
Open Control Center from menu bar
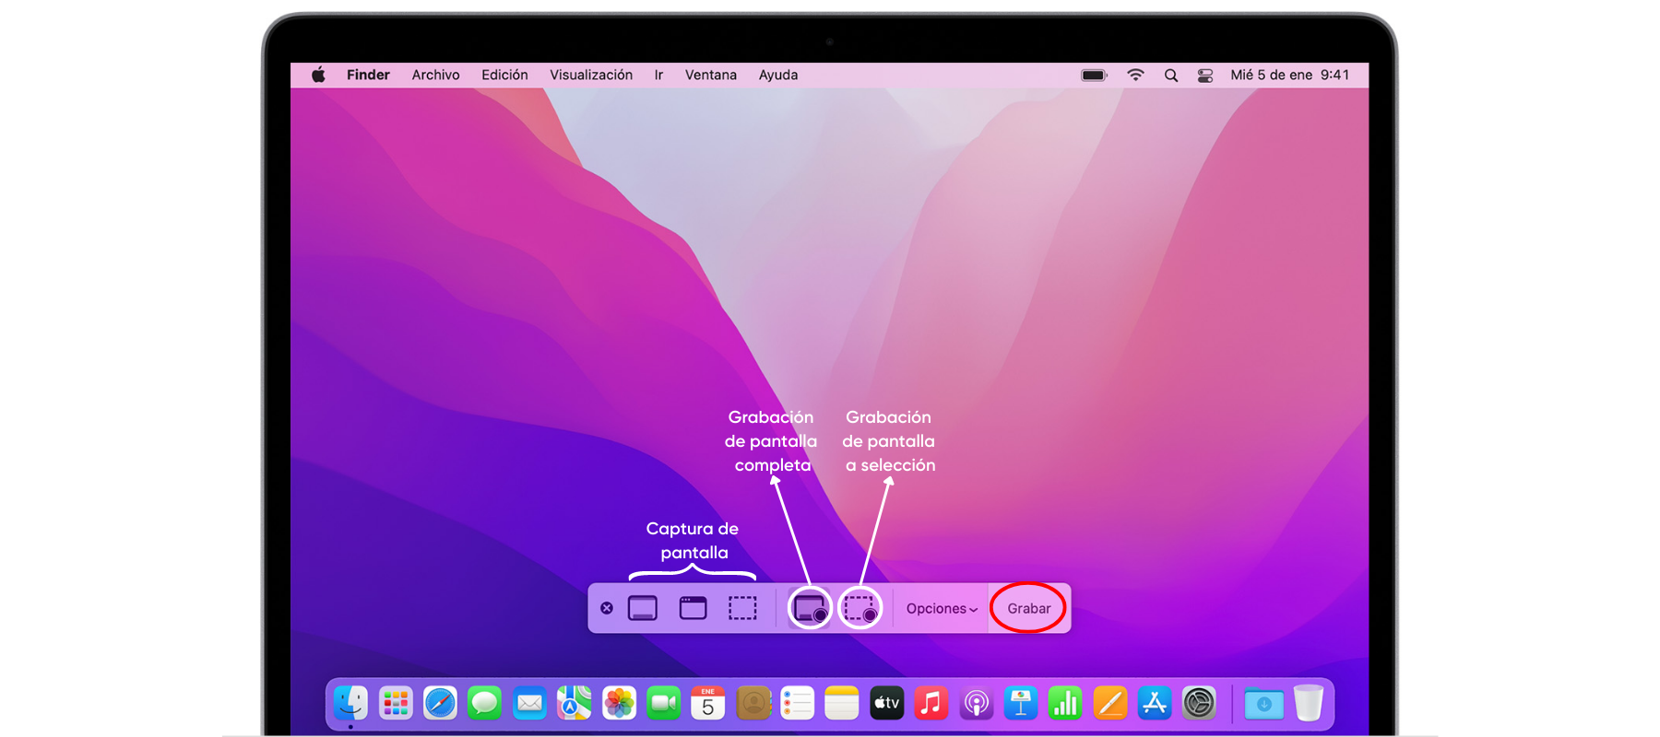pyautogui.click(x=1205, y=76)
